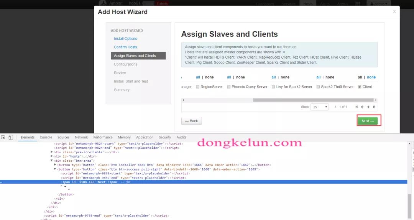The width and height of the screenshot is (414, 220).
Task: Jump to the last page of hosts
Action: [x=374, y=107]
